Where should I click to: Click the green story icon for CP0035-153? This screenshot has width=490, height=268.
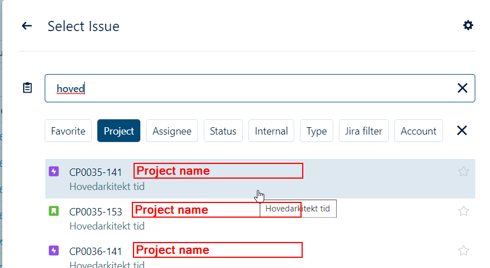click(x=54, y=211)
